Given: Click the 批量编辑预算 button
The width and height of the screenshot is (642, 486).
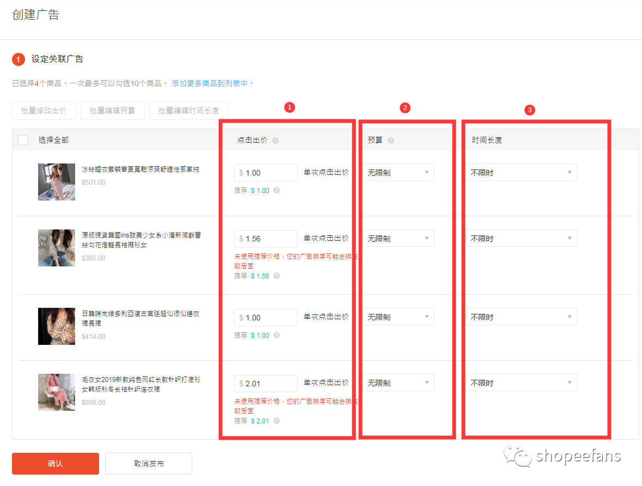Looking at the screenshot, I should tap(113, 111).
